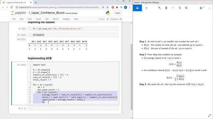Bookmark this page with the star icon
Viewport: 213px width, 119px height.
[x=107, y=7]
